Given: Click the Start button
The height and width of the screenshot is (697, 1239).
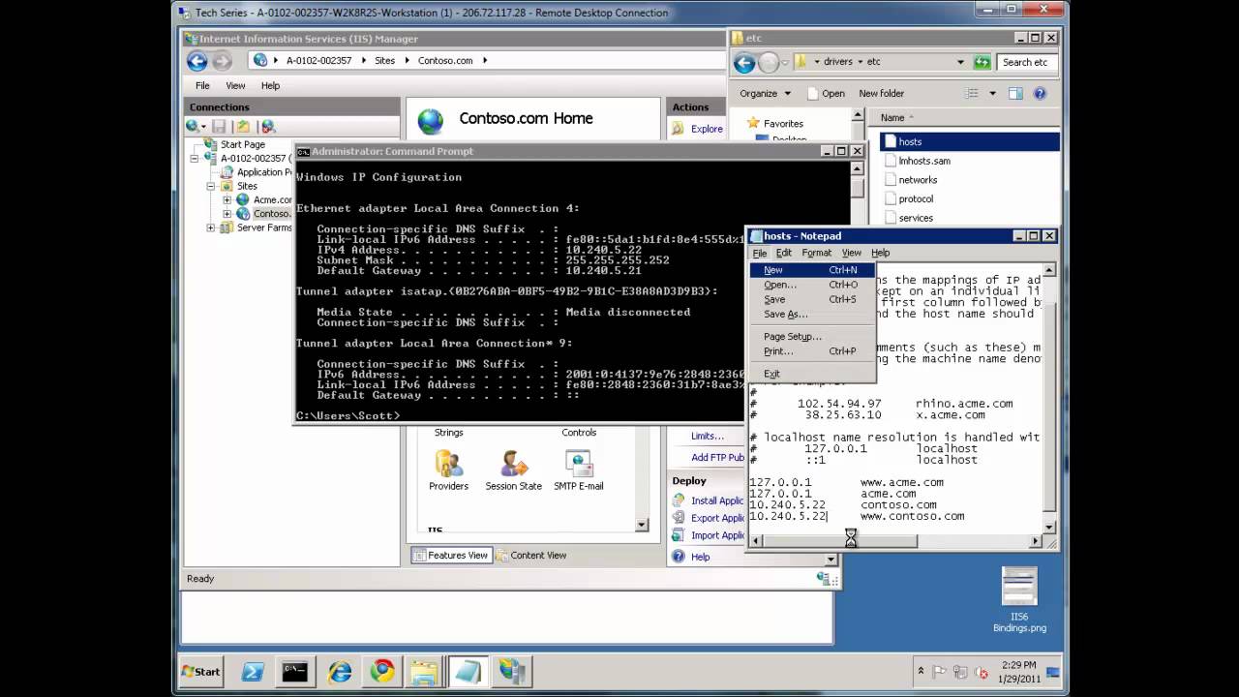Looking at the screenshot, I should pyautogui.click(x=201, y=671).
